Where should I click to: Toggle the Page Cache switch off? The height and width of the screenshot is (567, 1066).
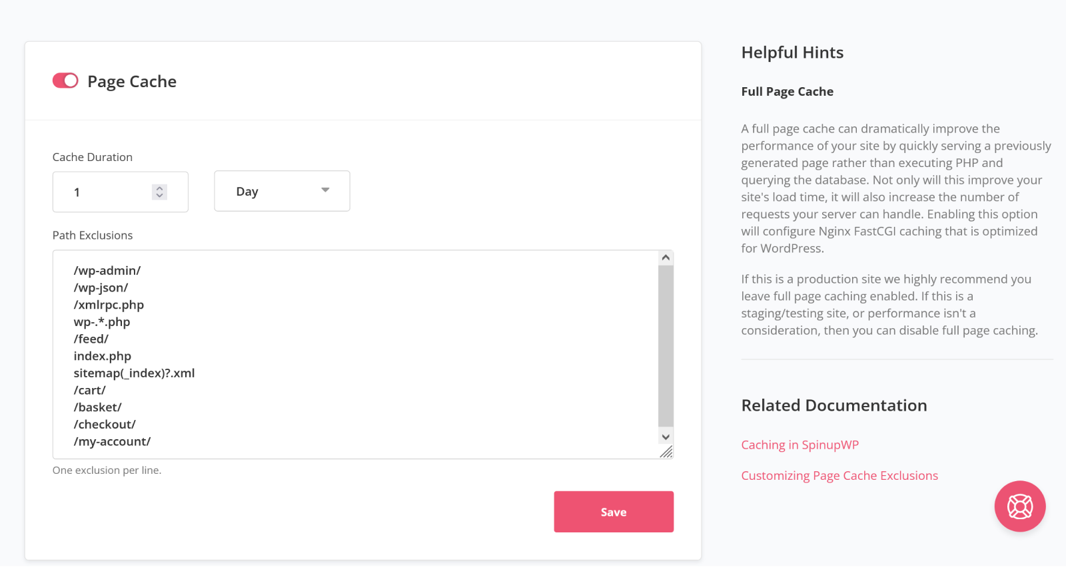click(x=65, y=81)
